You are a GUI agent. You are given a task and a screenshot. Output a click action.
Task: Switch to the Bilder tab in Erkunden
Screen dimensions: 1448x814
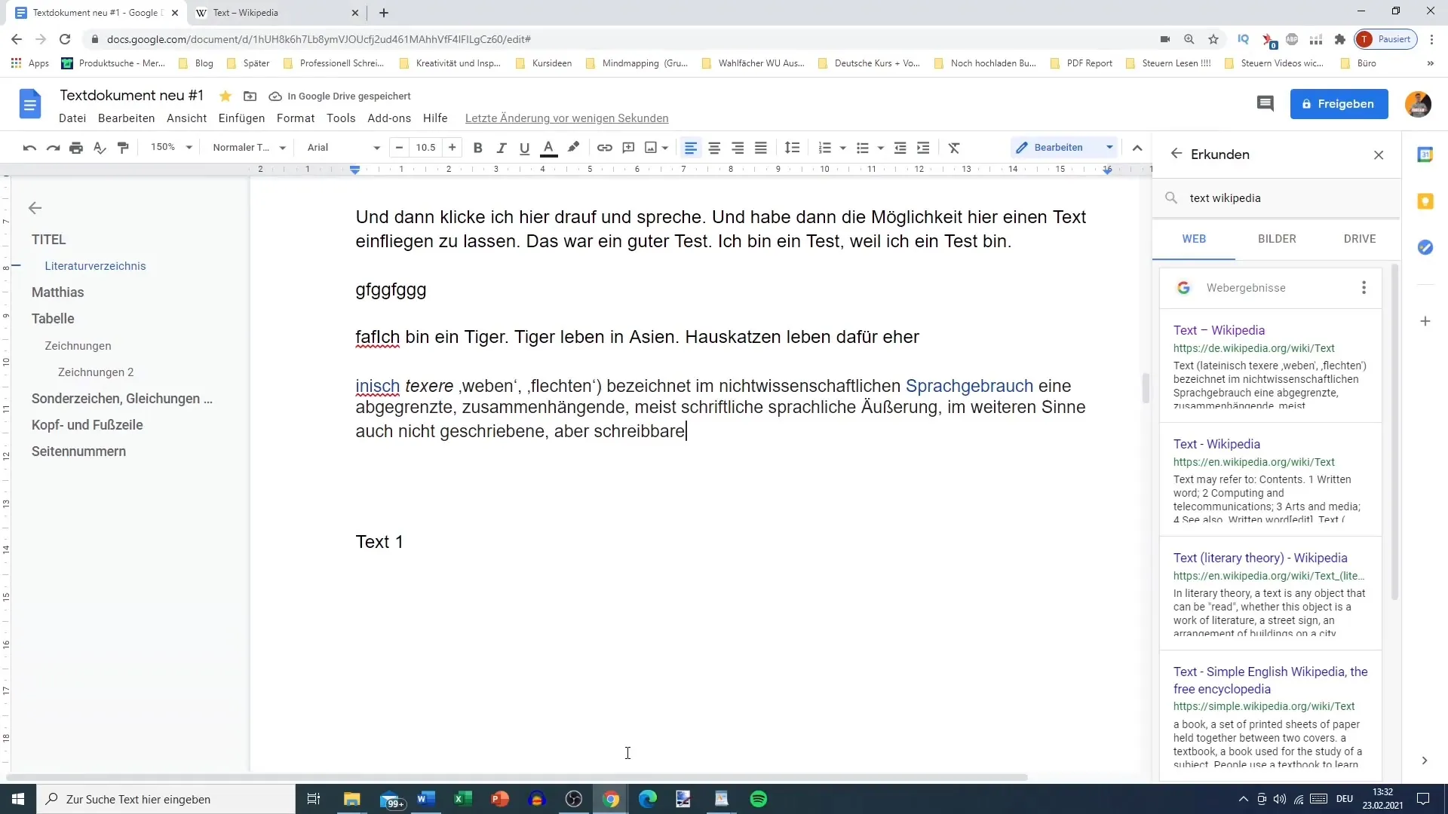pos(1276,238)
